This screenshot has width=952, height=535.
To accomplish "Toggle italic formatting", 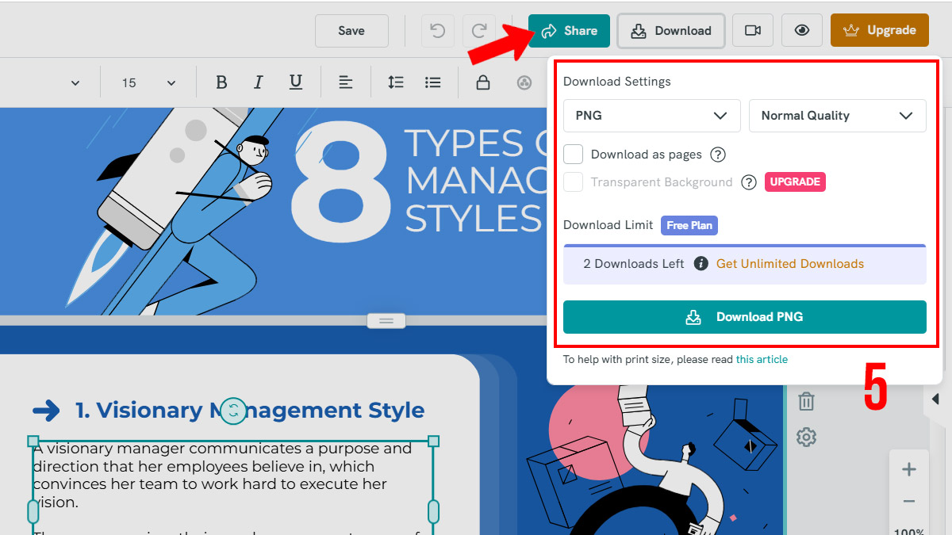I will (x=258, y=82).
